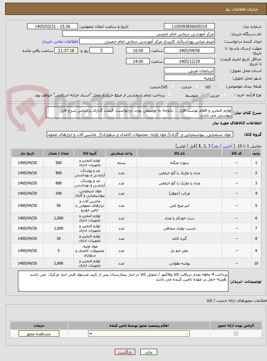The height and width of the screenshot is (361, 267).
Task: Select the جزیی purchase type radio
Action: (225, 95)
